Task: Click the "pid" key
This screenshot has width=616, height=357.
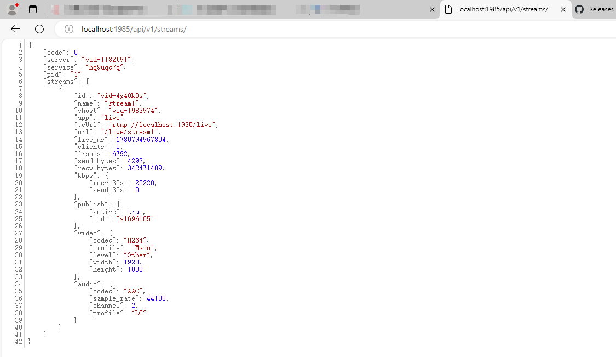Action: coord(53,74)
